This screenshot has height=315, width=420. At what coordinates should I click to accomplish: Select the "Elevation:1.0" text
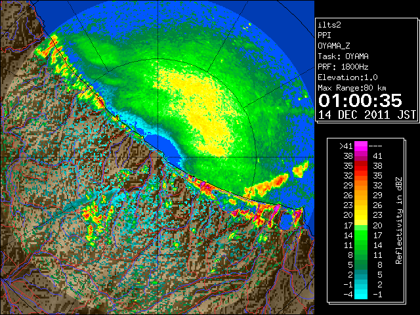(x=348, y=77)
